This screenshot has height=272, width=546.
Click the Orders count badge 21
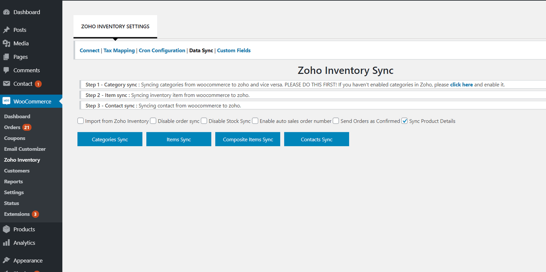27,127
